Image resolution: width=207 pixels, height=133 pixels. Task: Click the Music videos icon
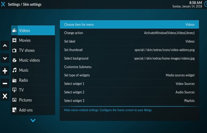(x=14, y=60)
